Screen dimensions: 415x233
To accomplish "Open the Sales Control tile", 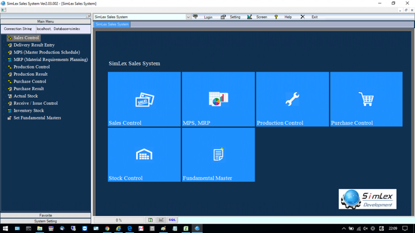I will click(144, 99).
